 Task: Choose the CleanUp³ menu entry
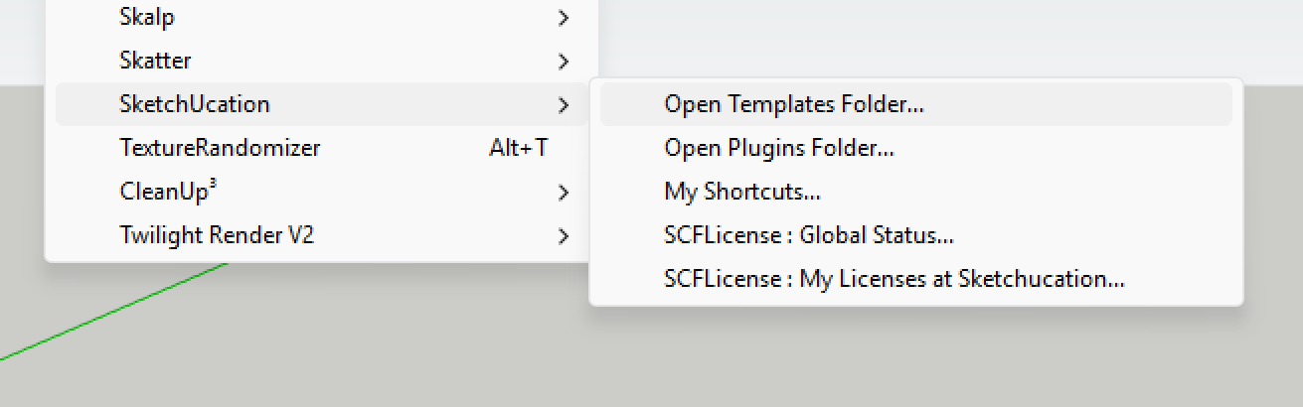click(168, 192)
